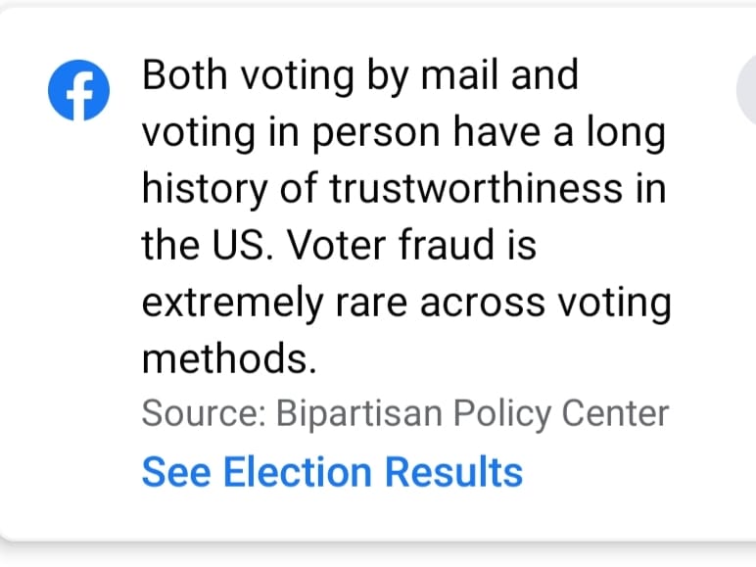Image resolution: width=756 pixels, height=567 pixels.
Task: Click the word See in blue link
Action: pos(176,472)
